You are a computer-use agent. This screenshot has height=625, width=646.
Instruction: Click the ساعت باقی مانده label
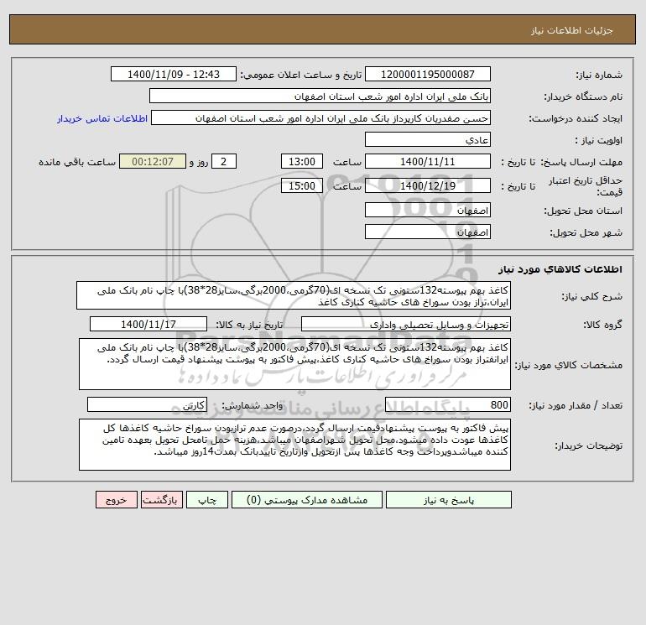coord(77,162)
